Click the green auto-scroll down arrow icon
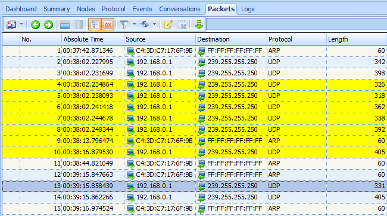This screenshot has width=387, height=216. [x=199, y=24]
